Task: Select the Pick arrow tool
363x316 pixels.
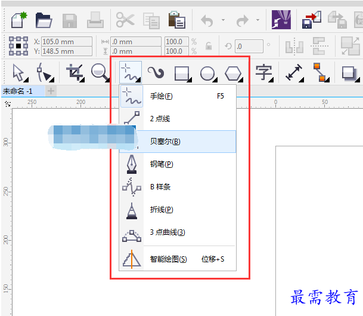Action: tap(20, 73)
